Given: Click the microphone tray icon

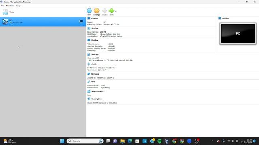Looking at the screenshot, I should tap(223, 141).
